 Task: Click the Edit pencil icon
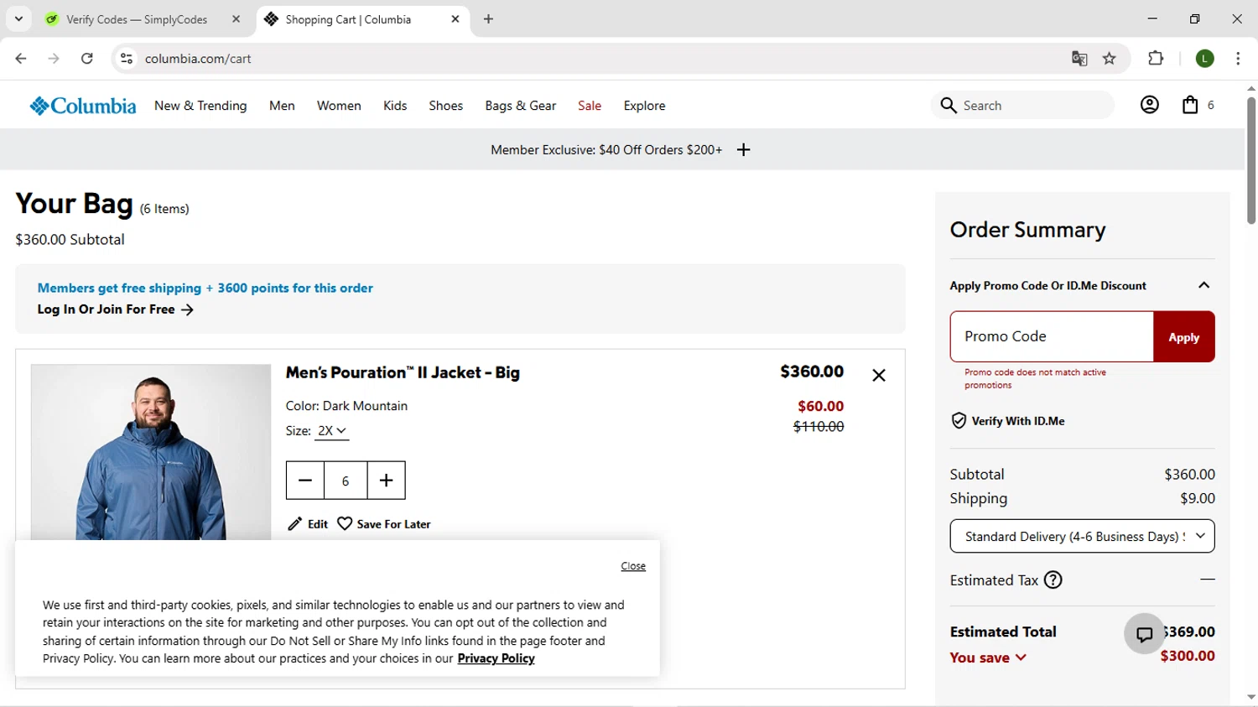tap(294, 524)
